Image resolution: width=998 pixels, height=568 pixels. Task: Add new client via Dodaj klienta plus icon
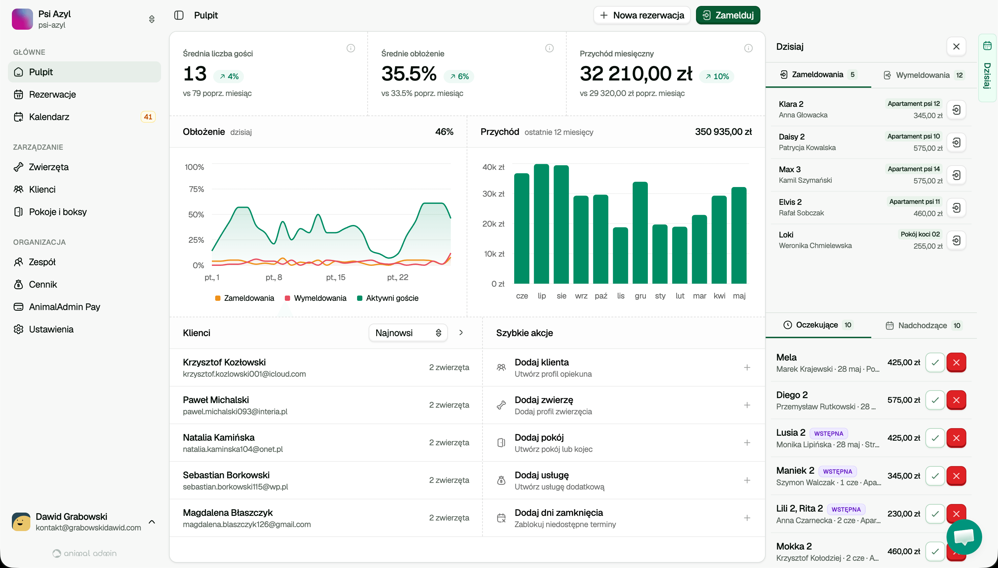click(x=747, y=367)
